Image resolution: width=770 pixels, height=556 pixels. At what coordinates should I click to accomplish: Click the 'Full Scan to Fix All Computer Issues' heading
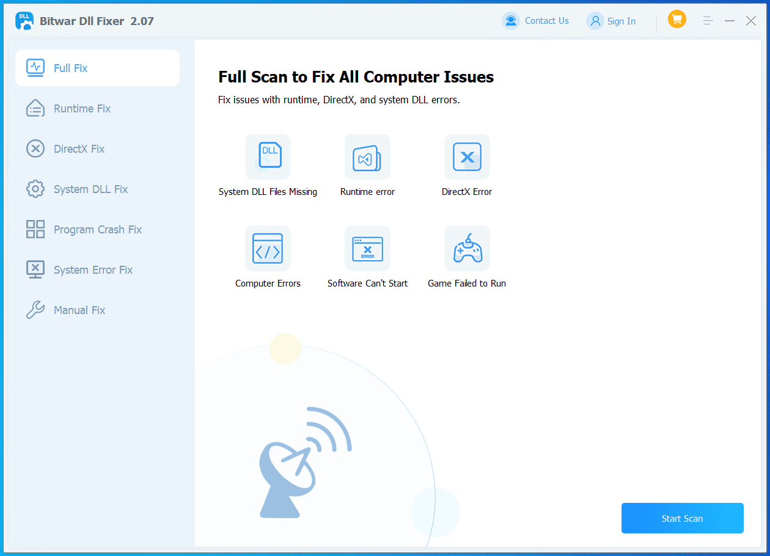356,77
